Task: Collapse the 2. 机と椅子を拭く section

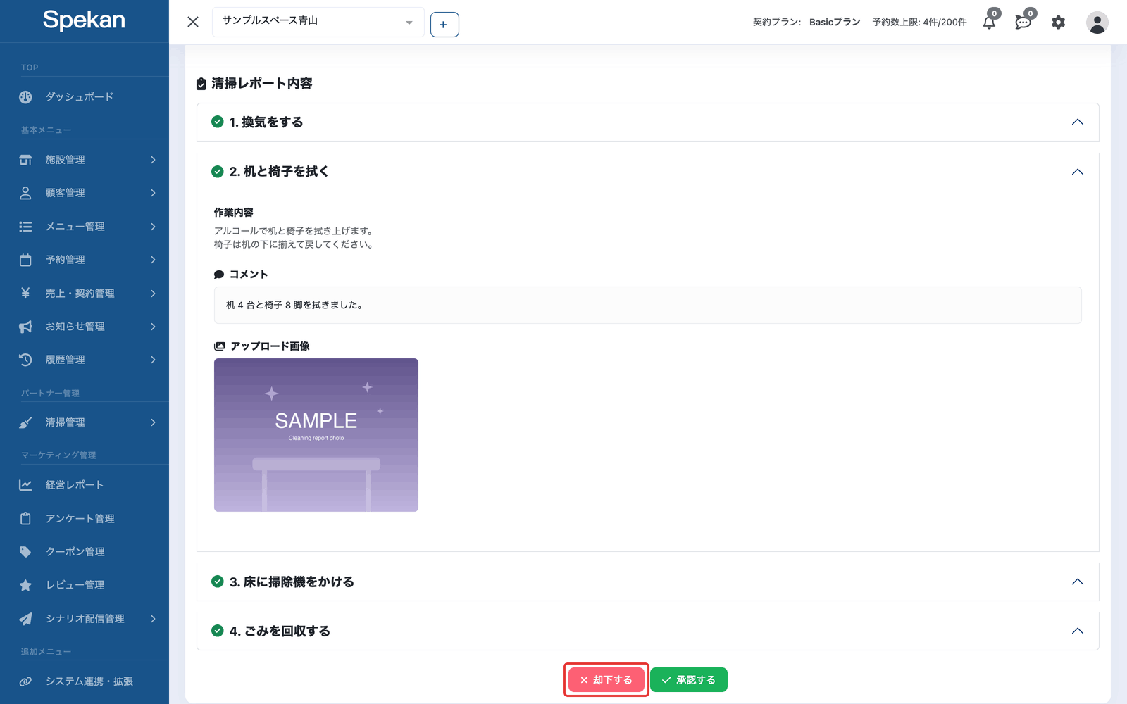Action: click(x=1077, y=172)
